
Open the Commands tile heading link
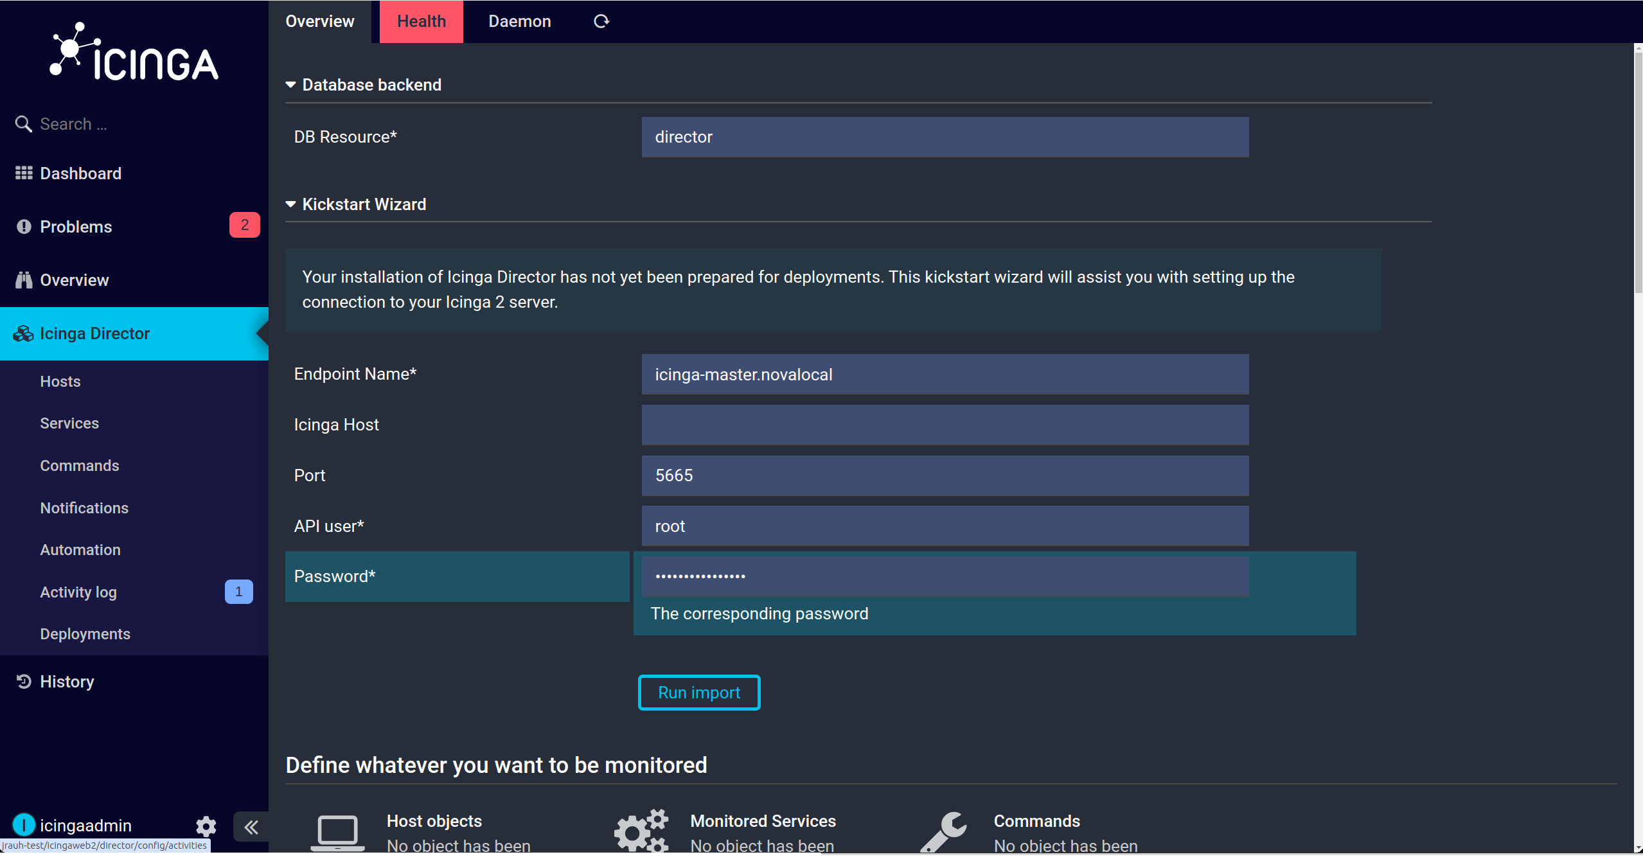tap(1037, 821)
